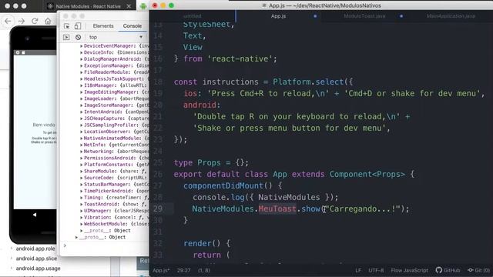This screenshot has height=277, width=493.
Task: Click the Networking console entry
Action: click(115, 152)
